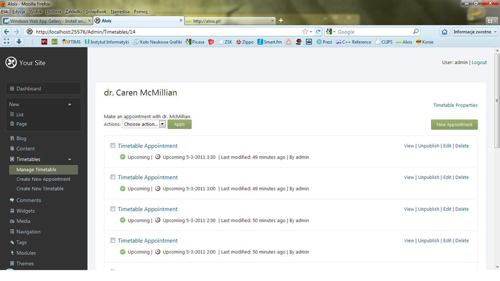Click the Tags icon in the sidebar

point(12,242)
